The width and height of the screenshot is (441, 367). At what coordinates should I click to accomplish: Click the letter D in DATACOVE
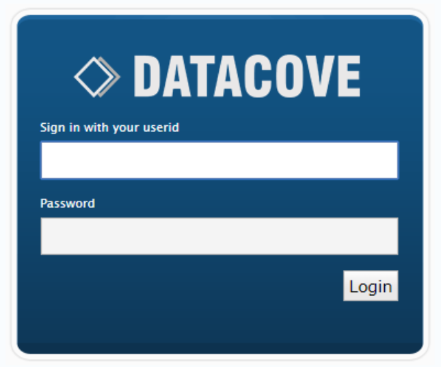[147, 77]
